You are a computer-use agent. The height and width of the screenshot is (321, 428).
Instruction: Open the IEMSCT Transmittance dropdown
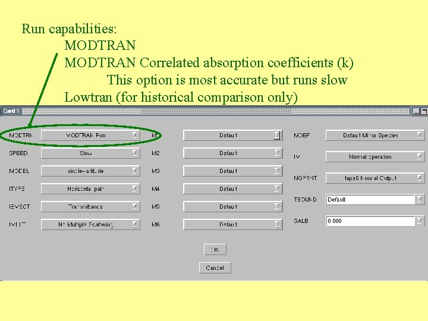coord(90,207)
